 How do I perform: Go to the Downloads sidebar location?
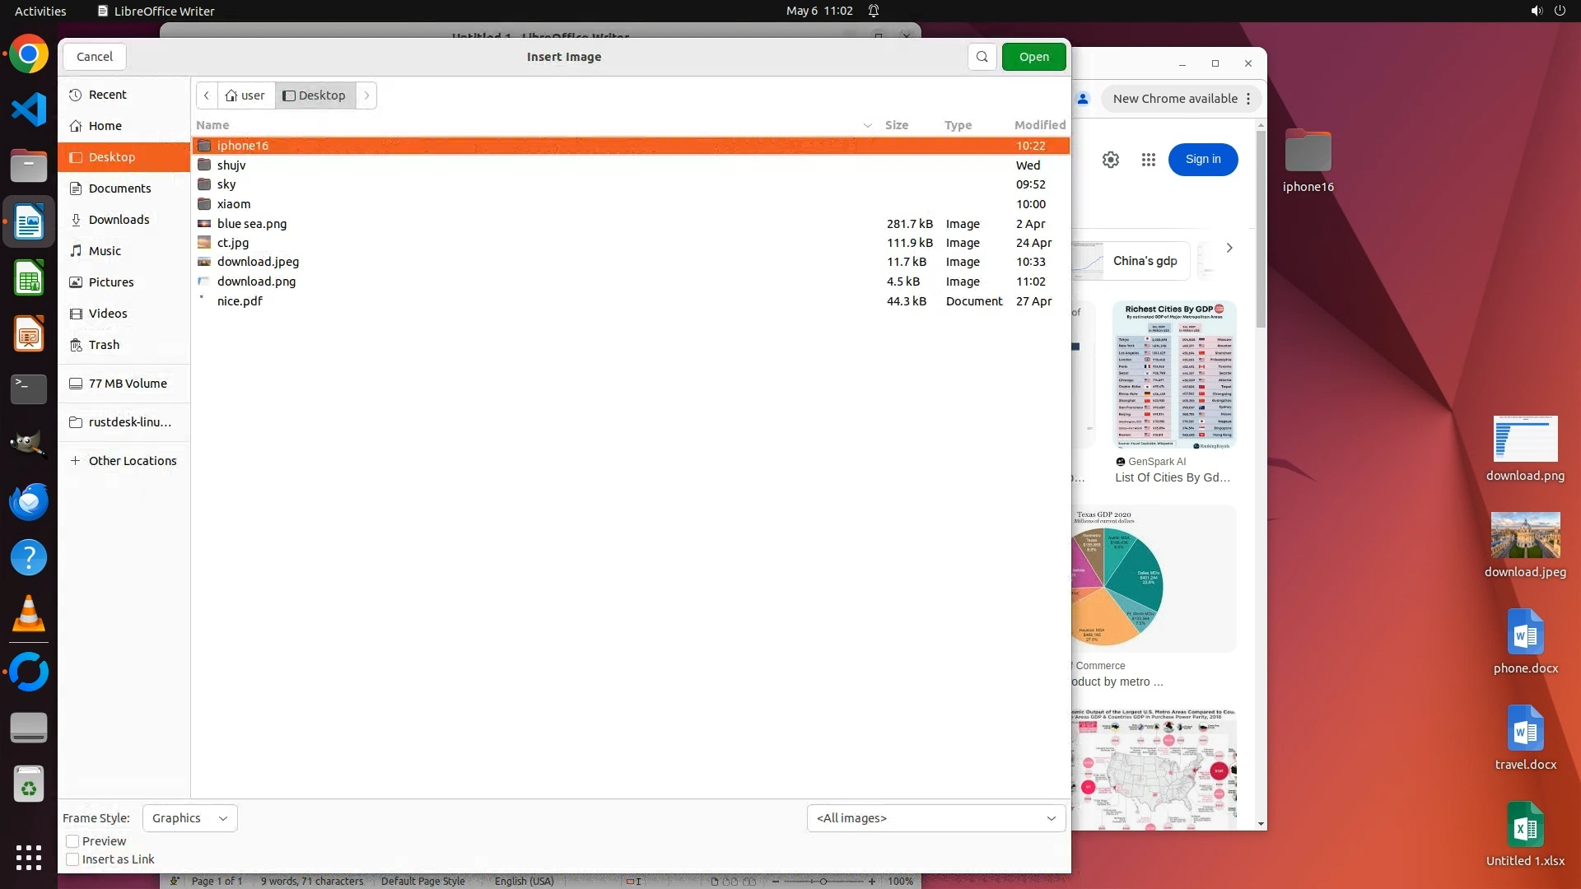coord(119,220)
